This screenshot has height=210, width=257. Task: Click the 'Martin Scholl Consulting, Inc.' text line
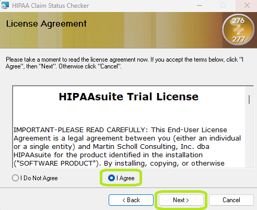pyautogui.click(x=111, y=147)
